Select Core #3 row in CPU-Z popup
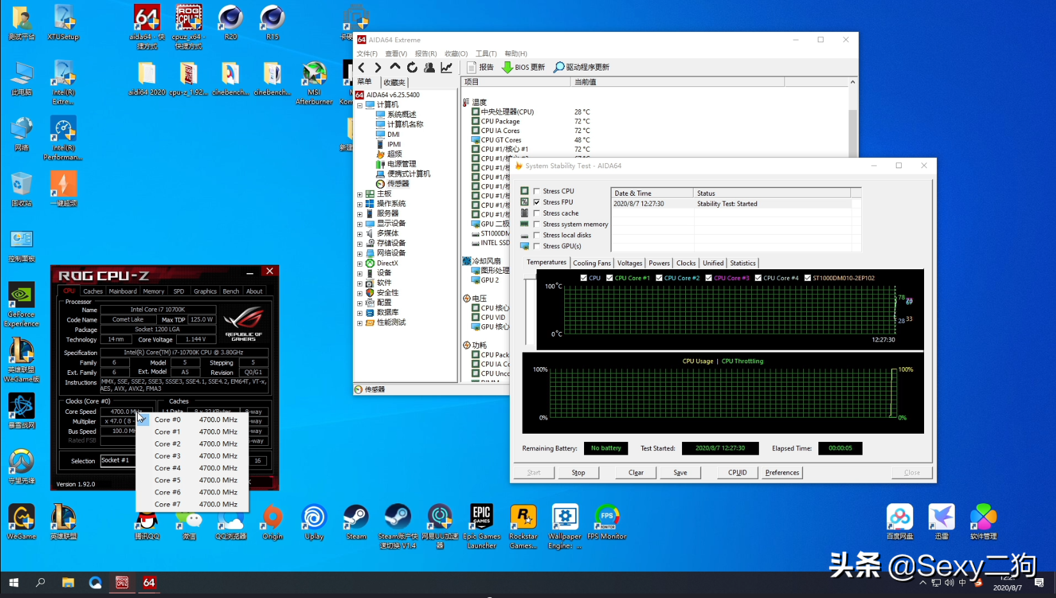The height and width of the screenshot is (598, 1056). point(192,456)
